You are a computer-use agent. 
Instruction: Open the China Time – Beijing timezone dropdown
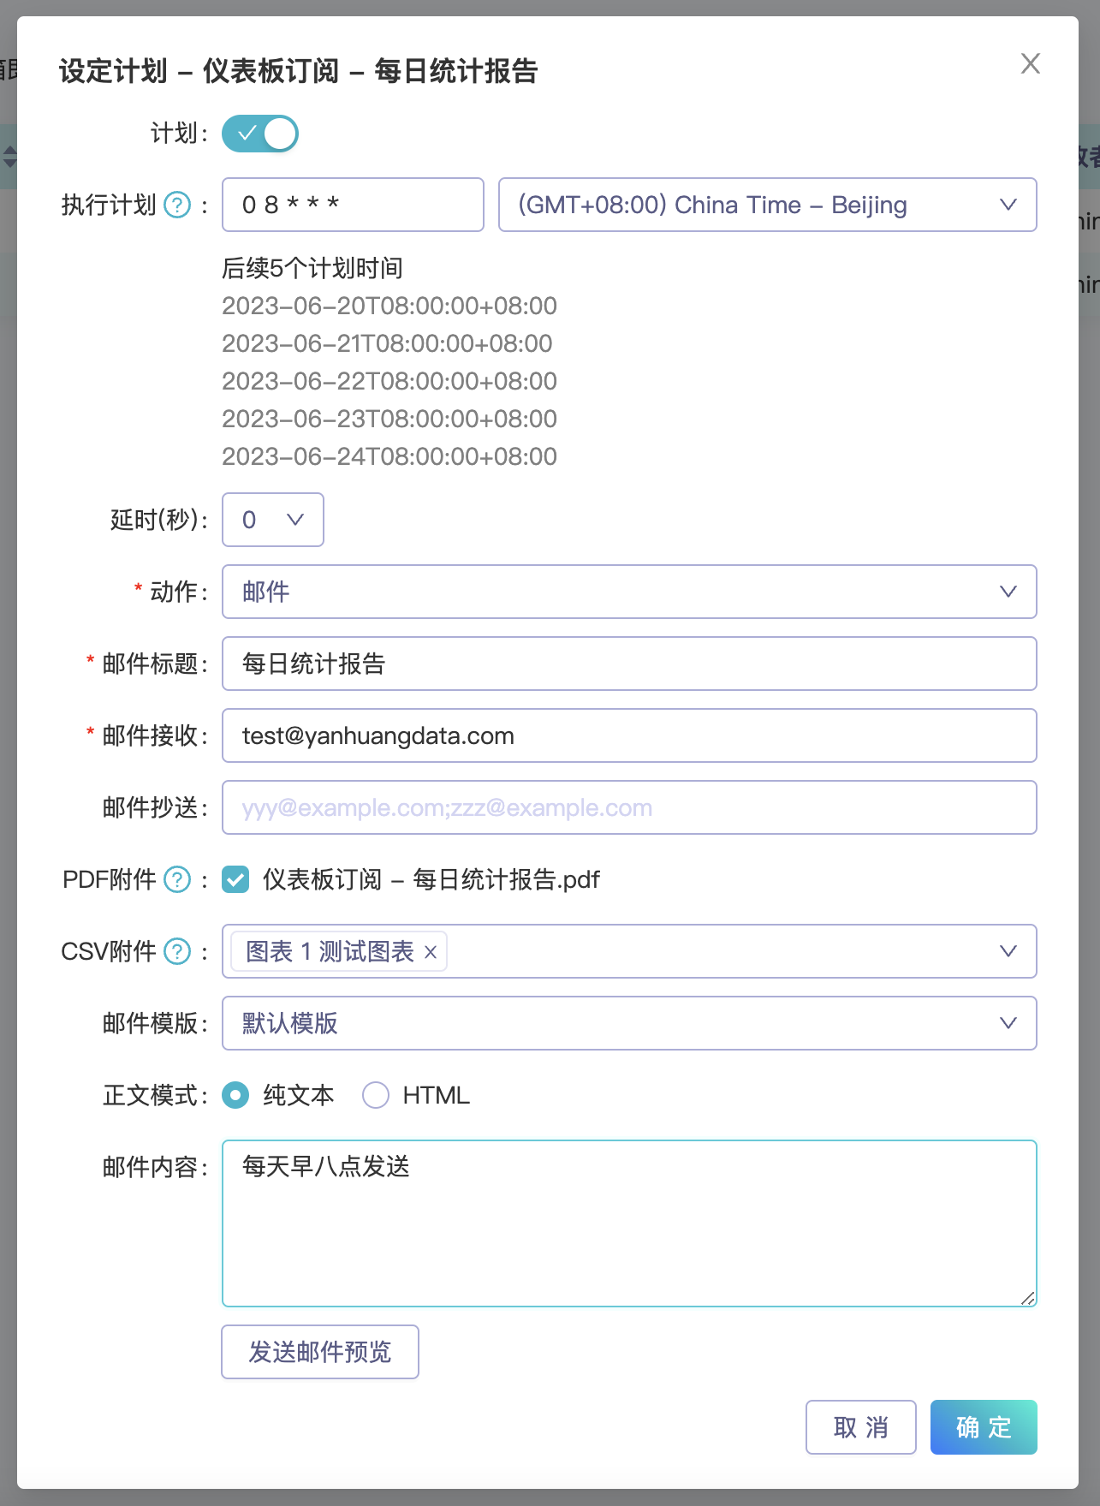click(767, 205)
